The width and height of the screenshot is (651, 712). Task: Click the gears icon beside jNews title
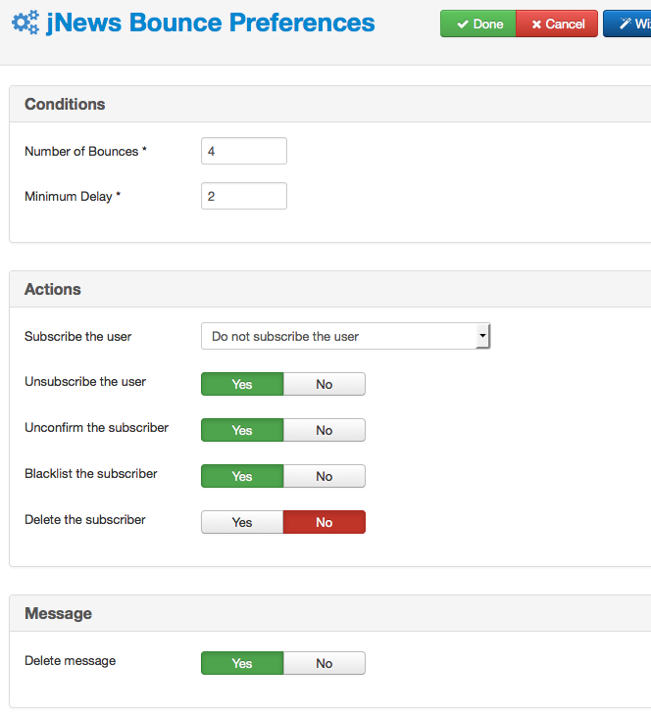[25, 23]
